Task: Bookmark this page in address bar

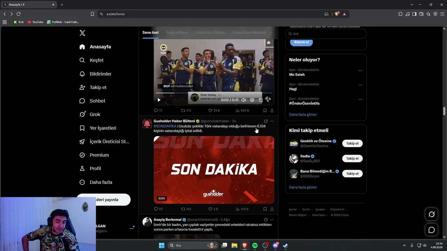Action: (x=92, y=14)
